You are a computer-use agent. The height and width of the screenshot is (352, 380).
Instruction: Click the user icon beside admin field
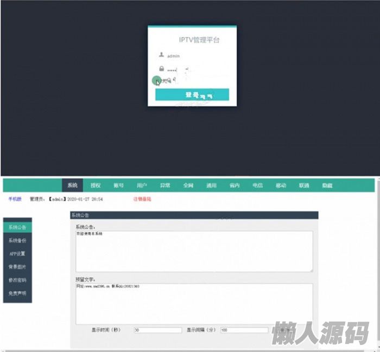(161, 55)
